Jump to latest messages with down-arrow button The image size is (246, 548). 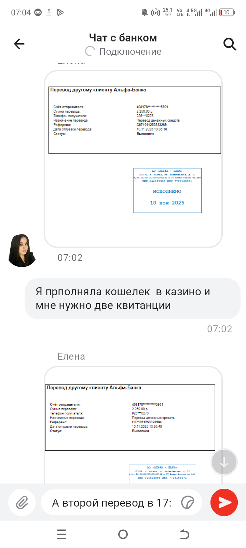(224, 462)
